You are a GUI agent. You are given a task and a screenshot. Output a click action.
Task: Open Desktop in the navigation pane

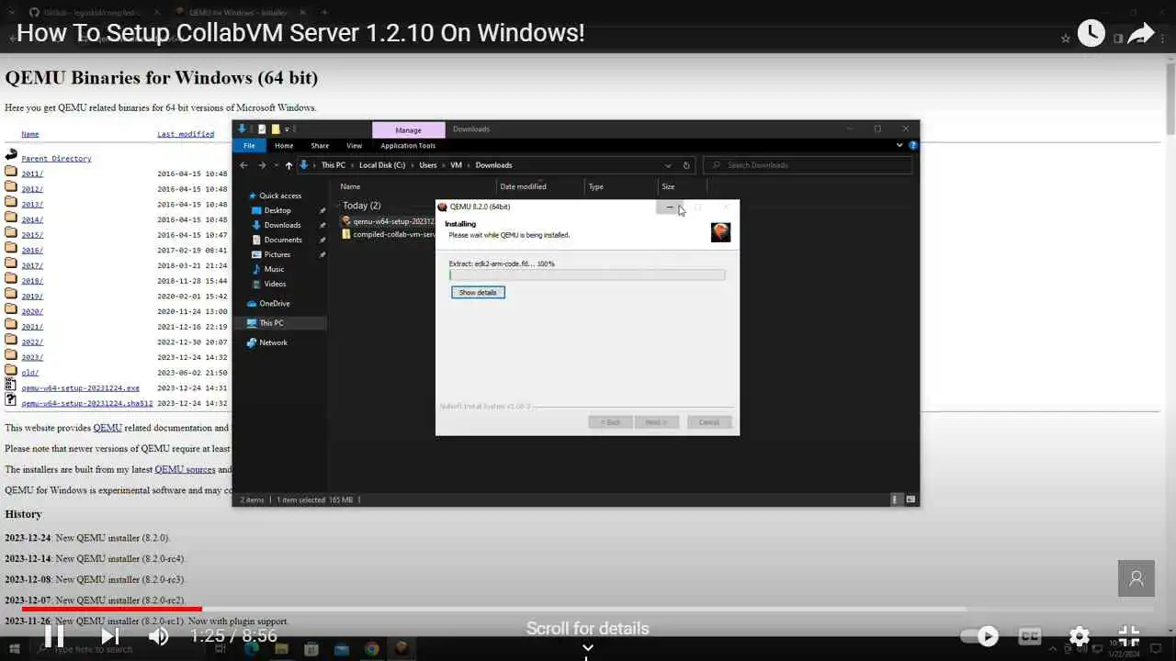tap(277, 210)
